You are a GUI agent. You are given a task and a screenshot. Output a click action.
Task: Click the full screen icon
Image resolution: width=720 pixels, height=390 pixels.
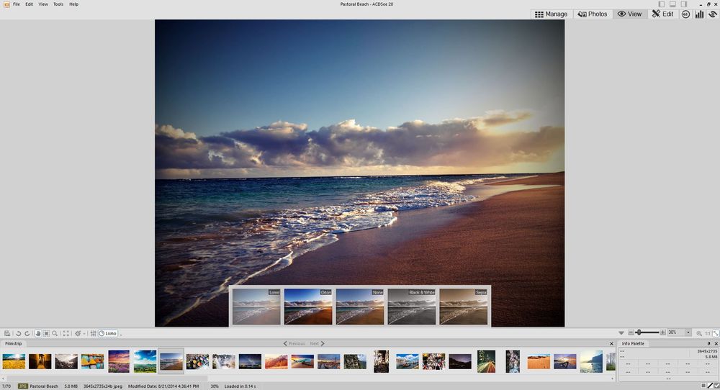(66, 333)
